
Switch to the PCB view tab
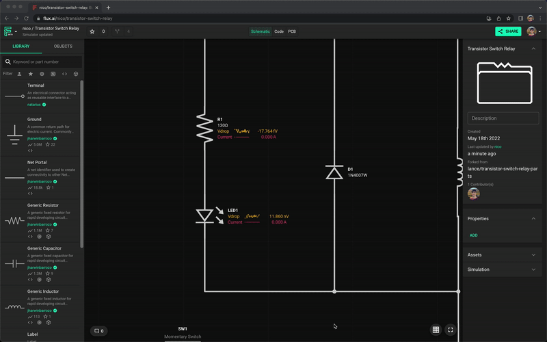(292, 31)
